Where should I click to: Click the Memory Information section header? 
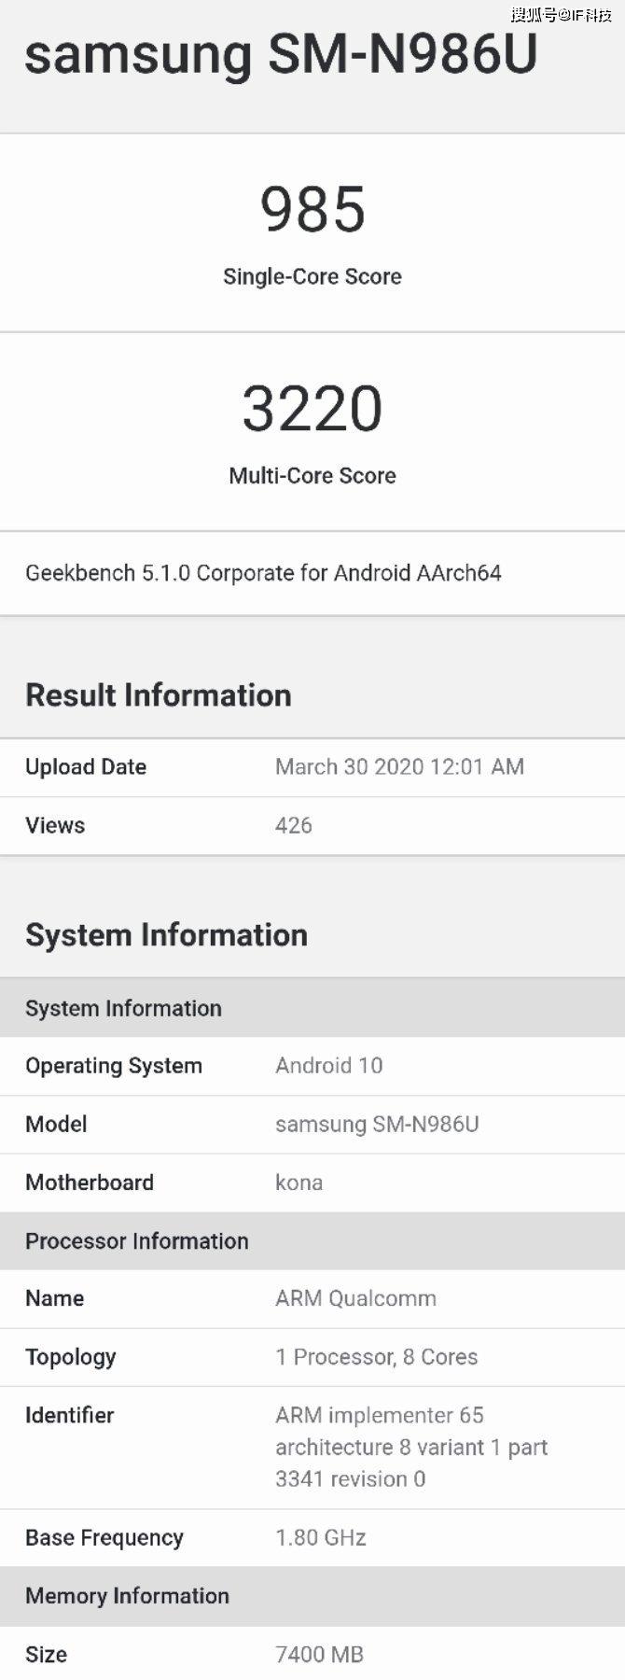tap(127, 1596)
